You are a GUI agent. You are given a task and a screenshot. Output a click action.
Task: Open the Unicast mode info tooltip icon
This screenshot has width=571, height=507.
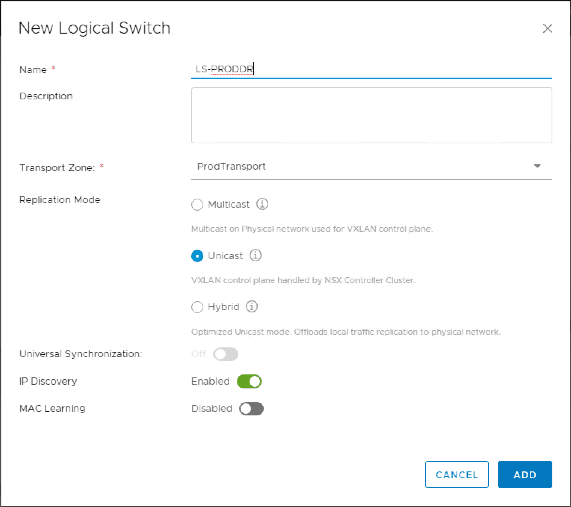click(255, 256)
